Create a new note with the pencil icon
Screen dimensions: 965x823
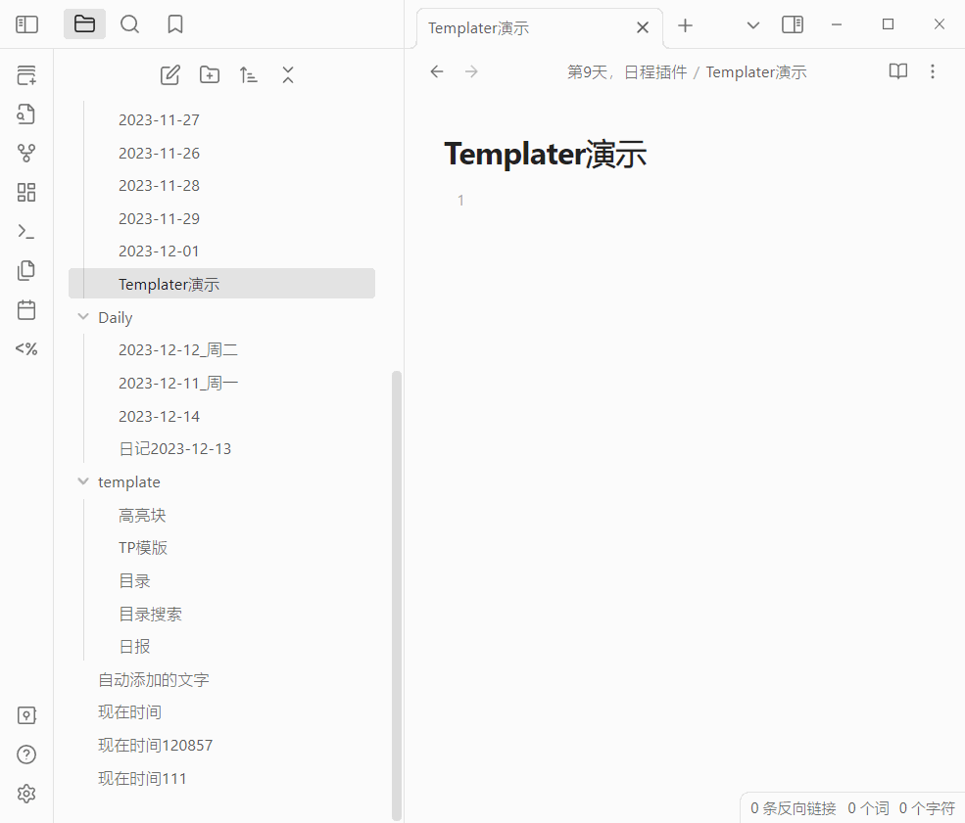169,74
